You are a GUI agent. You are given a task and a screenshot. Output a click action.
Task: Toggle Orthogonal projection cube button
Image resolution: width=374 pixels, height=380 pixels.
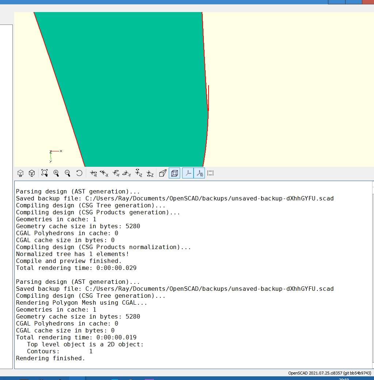(174, 173)
